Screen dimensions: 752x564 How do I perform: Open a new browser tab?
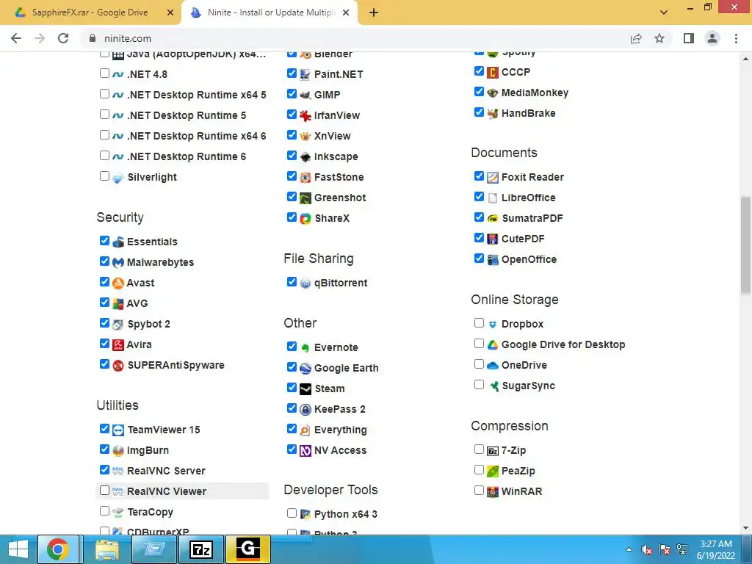(x=374, y=12)
